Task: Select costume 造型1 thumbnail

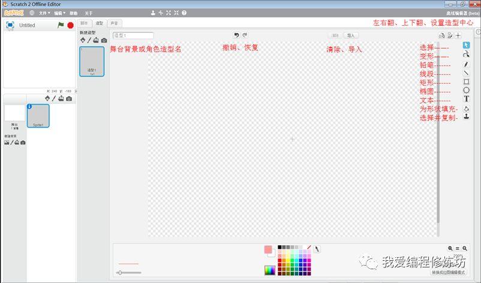Action: pyautogui.click(x=92, y=61)
